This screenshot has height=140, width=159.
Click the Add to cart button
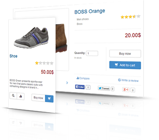125,65
